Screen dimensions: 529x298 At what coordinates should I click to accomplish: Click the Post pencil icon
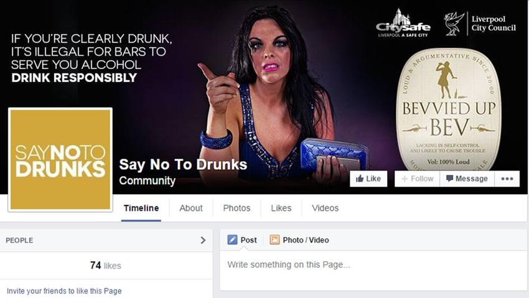[232, 240]
